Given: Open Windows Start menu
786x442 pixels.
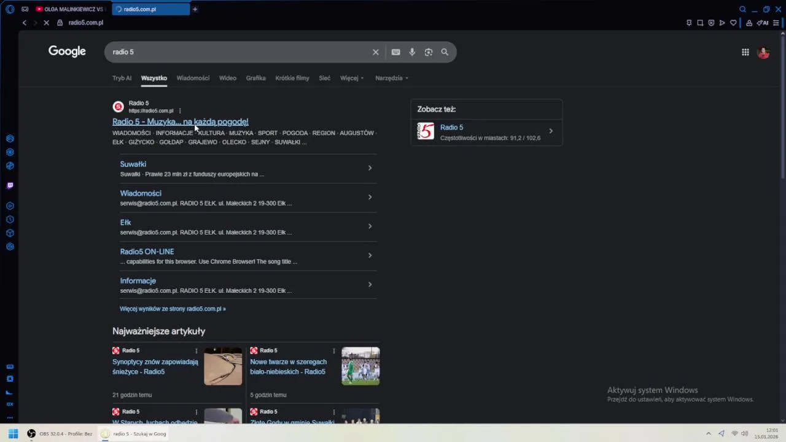Looking at the screenshot, I should [x=13, y=433].
